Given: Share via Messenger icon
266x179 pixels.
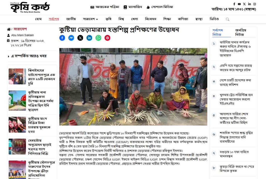Looking at the screenshot, I should tap(71, 38).
